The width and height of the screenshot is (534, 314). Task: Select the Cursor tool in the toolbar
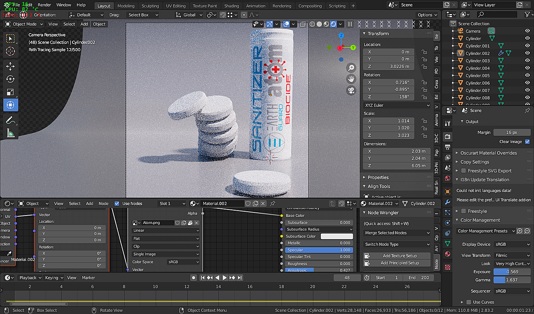pos(11,51)
